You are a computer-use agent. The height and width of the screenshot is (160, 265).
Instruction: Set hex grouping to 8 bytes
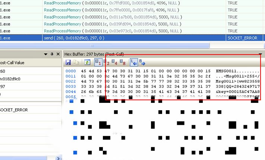click(x=123, y=62)
